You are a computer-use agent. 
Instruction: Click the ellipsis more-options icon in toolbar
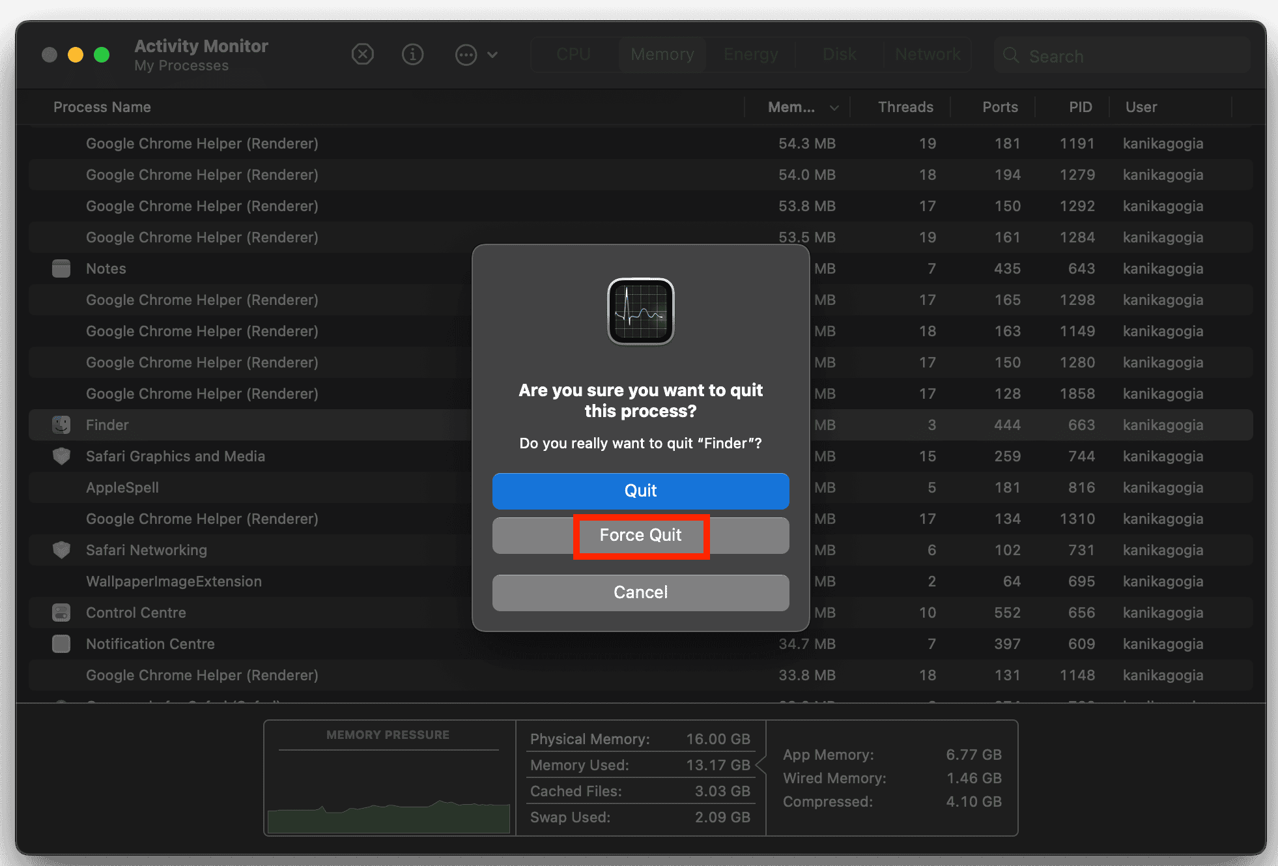[466, 55]
